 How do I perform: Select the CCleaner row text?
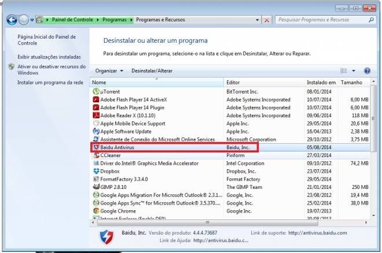click(x=111, y=155)
